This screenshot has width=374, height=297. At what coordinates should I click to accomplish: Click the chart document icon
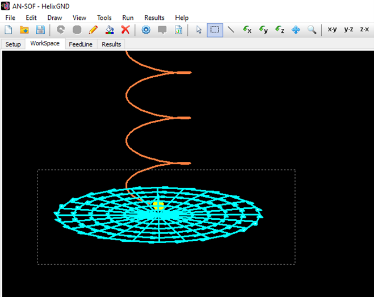178,30
